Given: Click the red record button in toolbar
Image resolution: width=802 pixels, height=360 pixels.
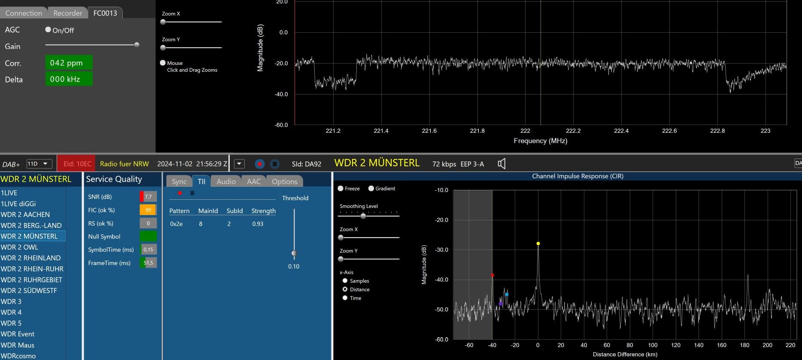Looking at the screenshot, I should click(x=259, y=164).
